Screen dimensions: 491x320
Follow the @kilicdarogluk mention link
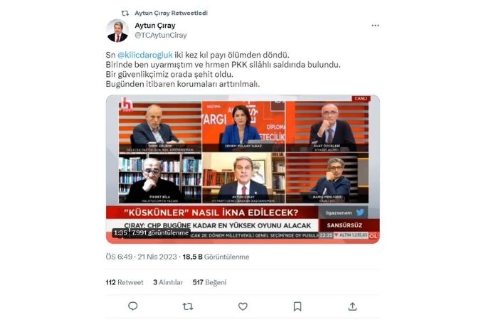(144, 55)
